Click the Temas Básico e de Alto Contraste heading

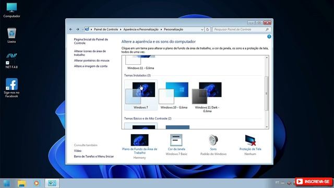point(148,119)
